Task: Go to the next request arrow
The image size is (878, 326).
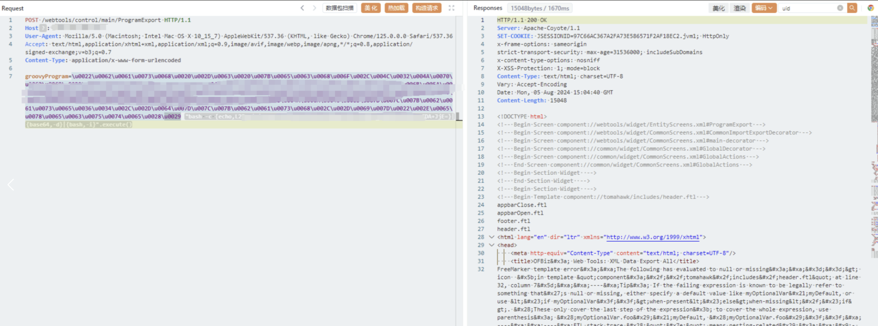Action: point(314,8)
